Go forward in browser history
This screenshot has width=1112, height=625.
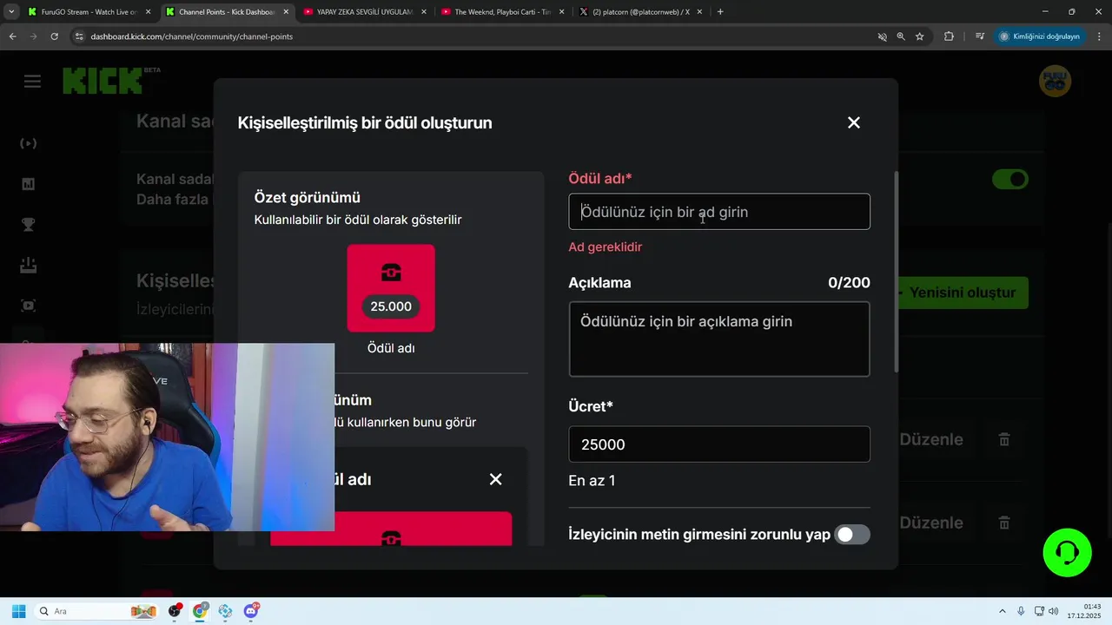(x=33, y=36)
